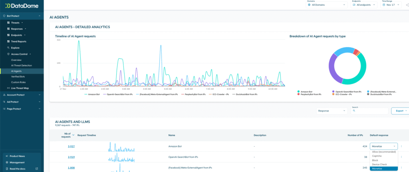Viewport: 409px width, 172px height.
Task: Click the Management gear icon
Action: (7, 162)
